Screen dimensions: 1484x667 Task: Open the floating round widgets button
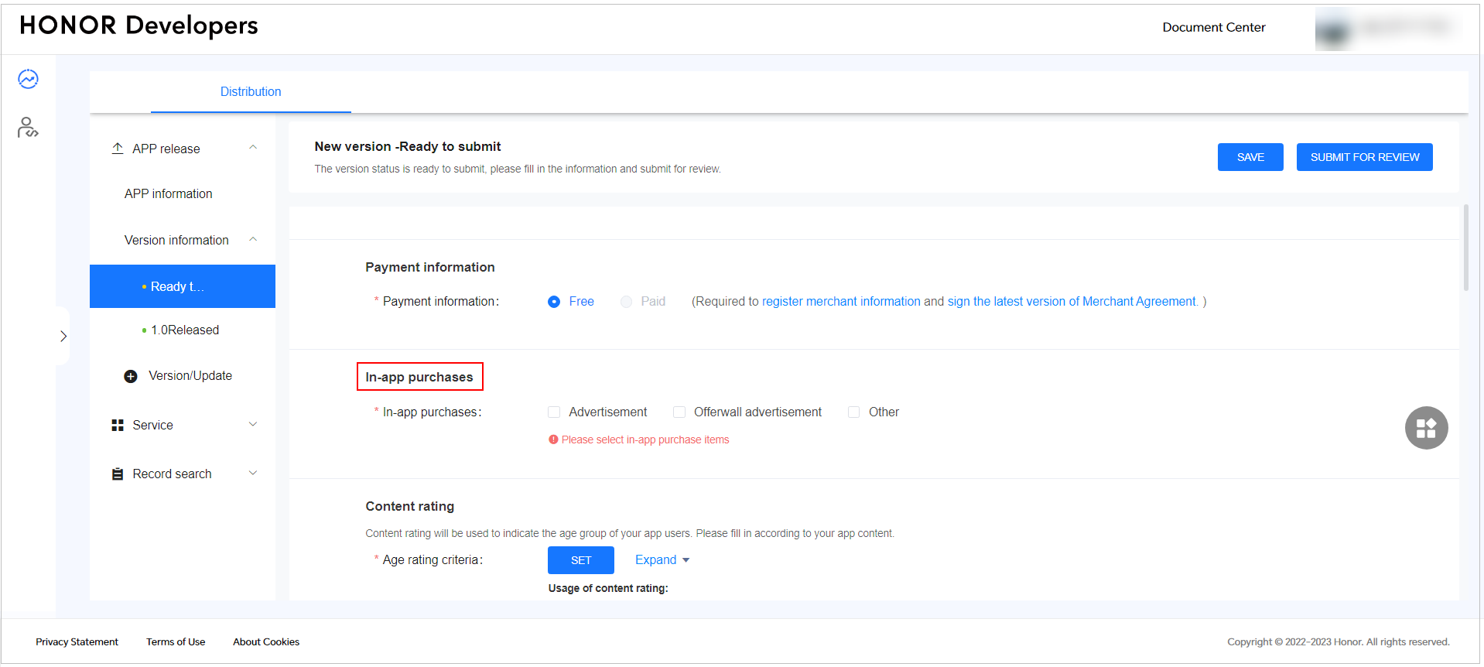[x=1425, y=428]
